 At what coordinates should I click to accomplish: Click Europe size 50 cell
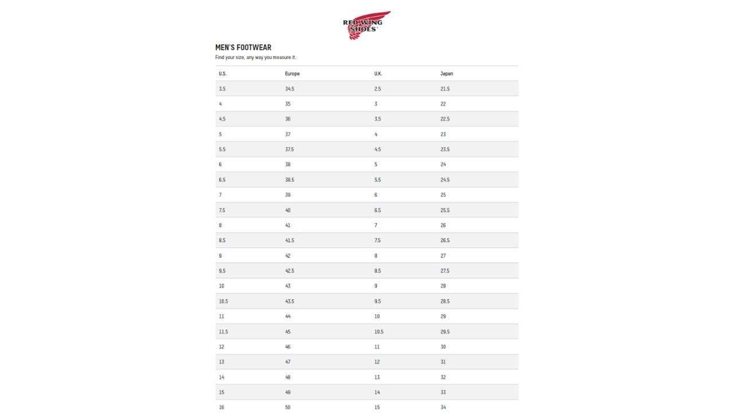pyautogui.click(x=288, y=407)
